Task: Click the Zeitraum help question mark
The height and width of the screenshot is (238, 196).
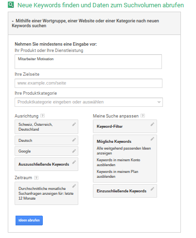Action: click(36, 178)
